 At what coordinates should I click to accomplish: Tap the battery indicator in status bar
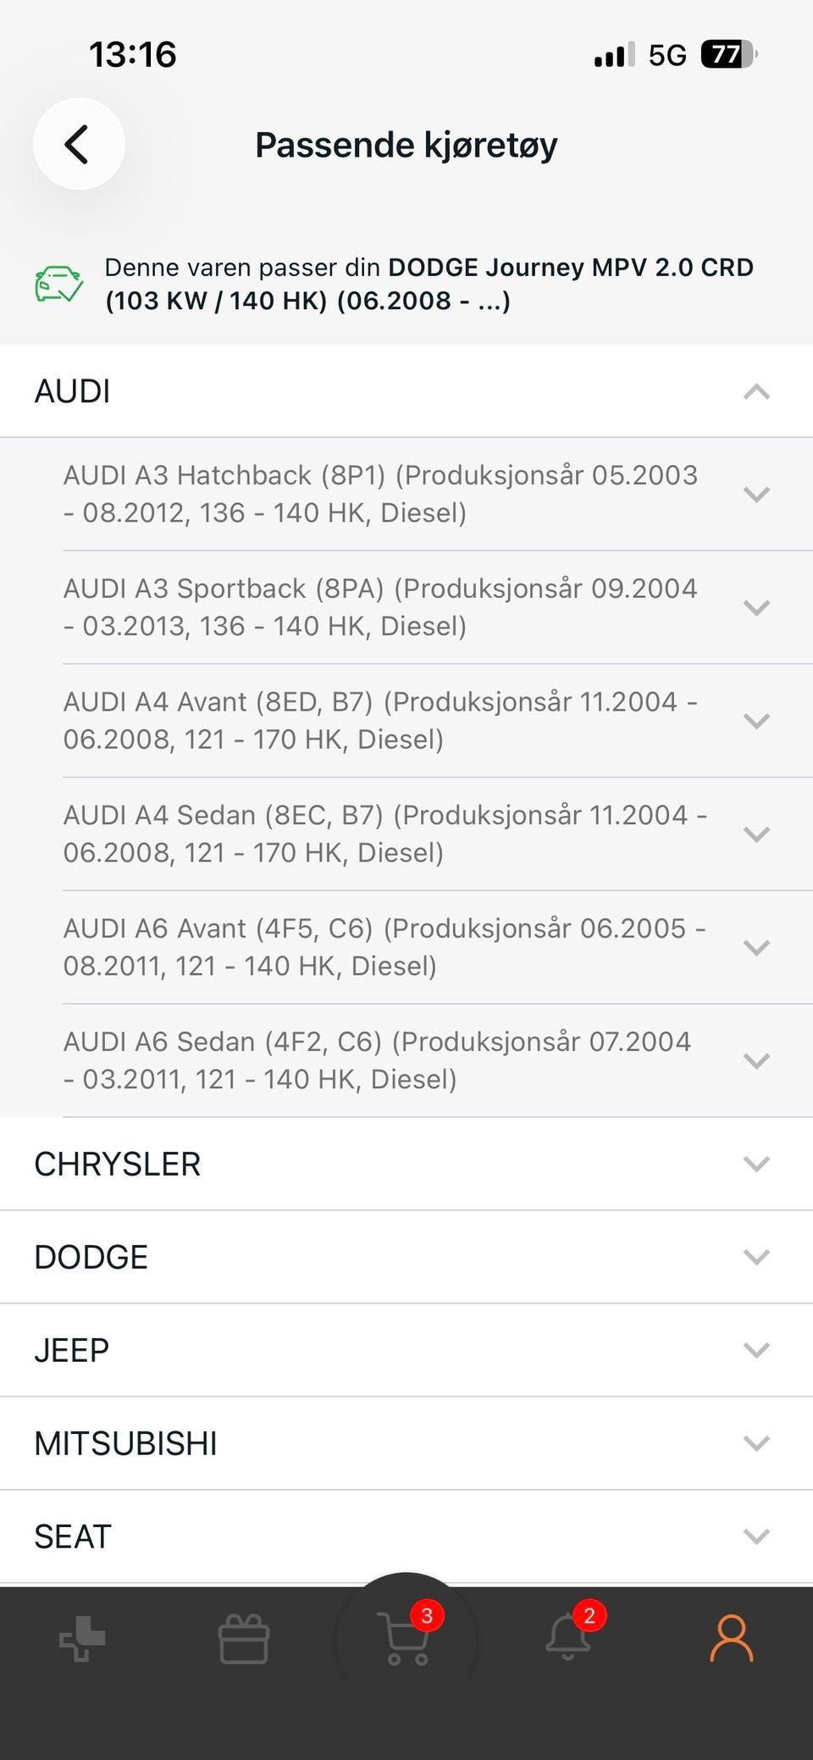(727, 55)
